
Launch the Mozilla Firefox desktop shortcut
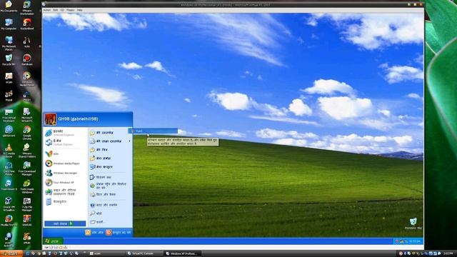pyautogui.click(x=9, y=221)
